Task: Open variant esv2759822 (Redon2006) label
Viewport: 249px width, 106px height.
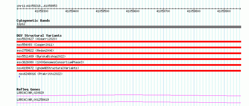Action: tap(35, 51)
